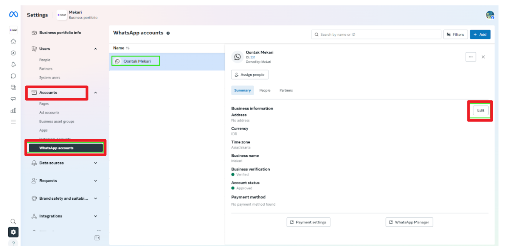This screenshot has width=529, height=251.
Task: Open WhatsApp Manager link button
Action: pos(409,222)
